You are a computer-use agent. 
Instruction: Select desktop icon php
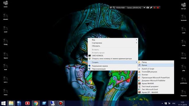coord(184,68)
